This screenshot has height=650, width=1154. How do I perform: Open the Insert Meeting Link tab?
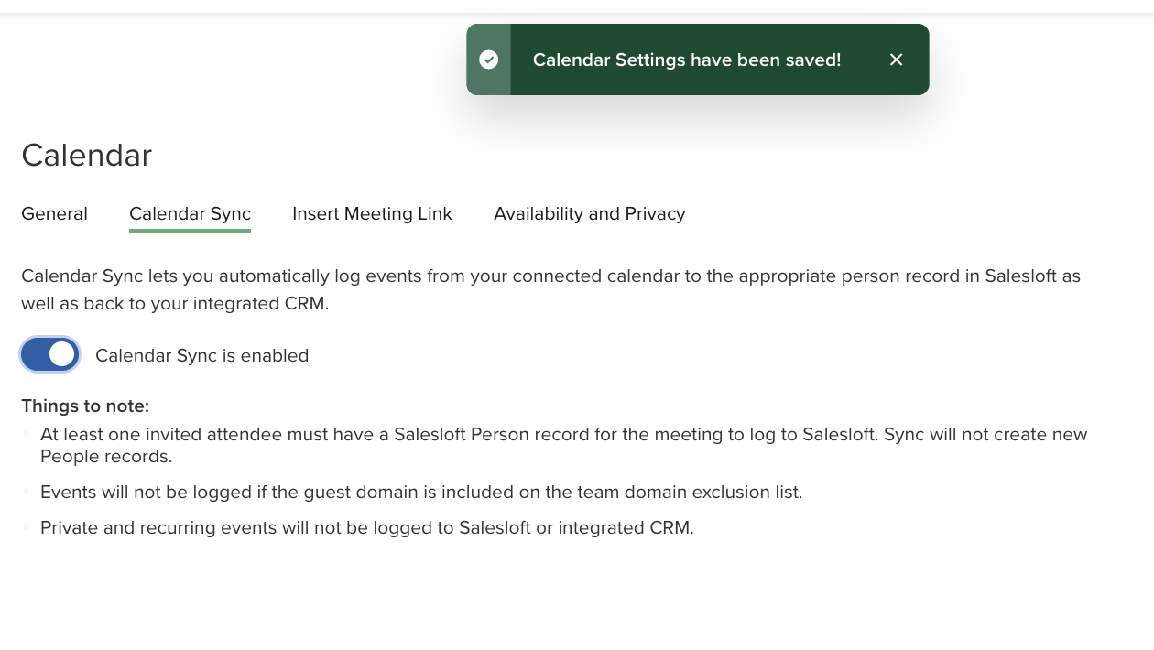[x=372, y=213]
